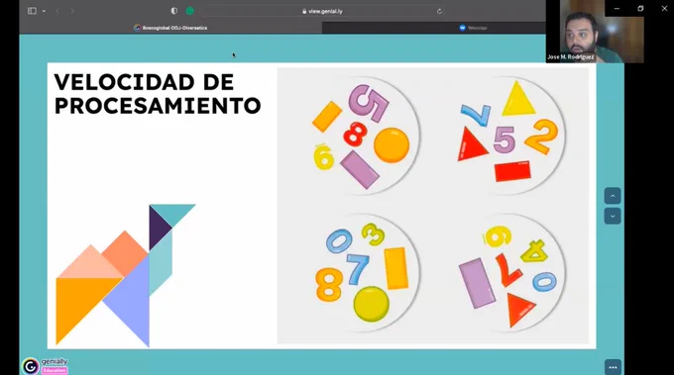
Task: Click the purple 5 in first circle
Action: (x=369, y=103)
